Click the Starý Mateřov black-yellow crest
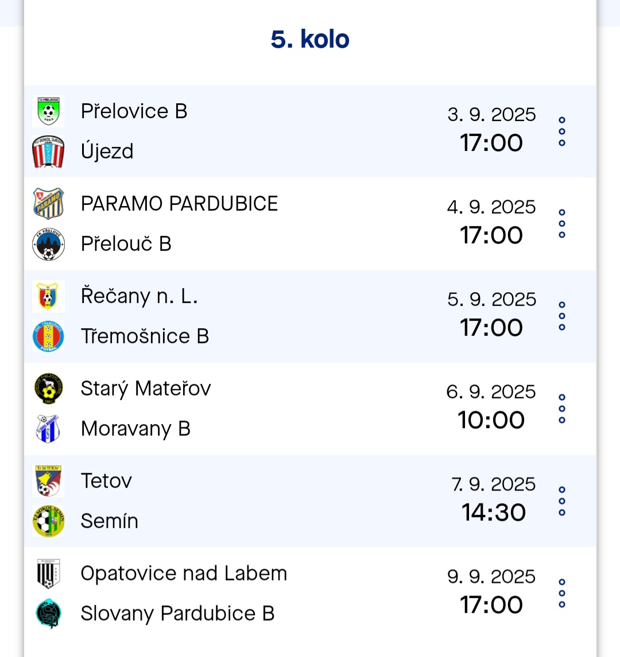This screenshot has height=657, width=620. click(48, 388)
